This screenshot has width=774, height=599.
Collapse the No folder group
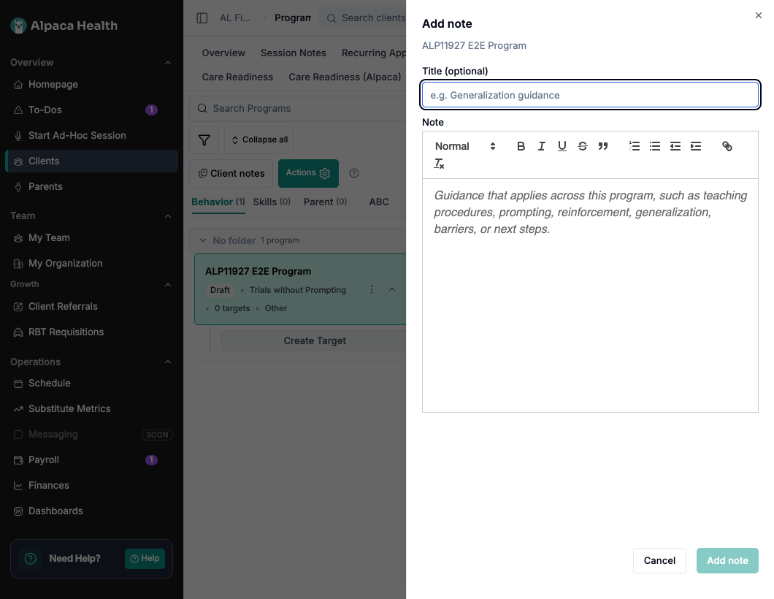tap(203, 240)
